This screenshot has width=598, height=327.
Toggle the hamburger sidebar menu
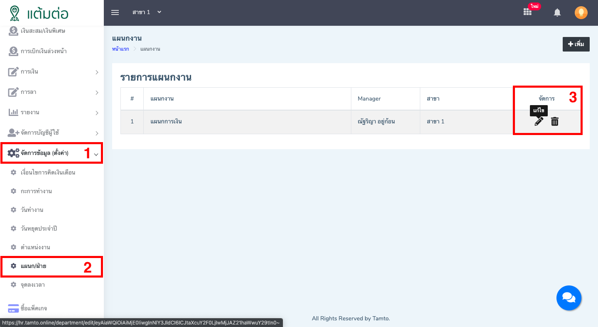[115, 12]
